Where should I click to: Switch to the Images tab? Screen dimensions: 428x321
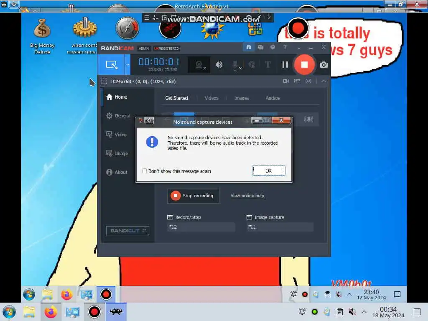pyautogui.click(x=242, y=98)
